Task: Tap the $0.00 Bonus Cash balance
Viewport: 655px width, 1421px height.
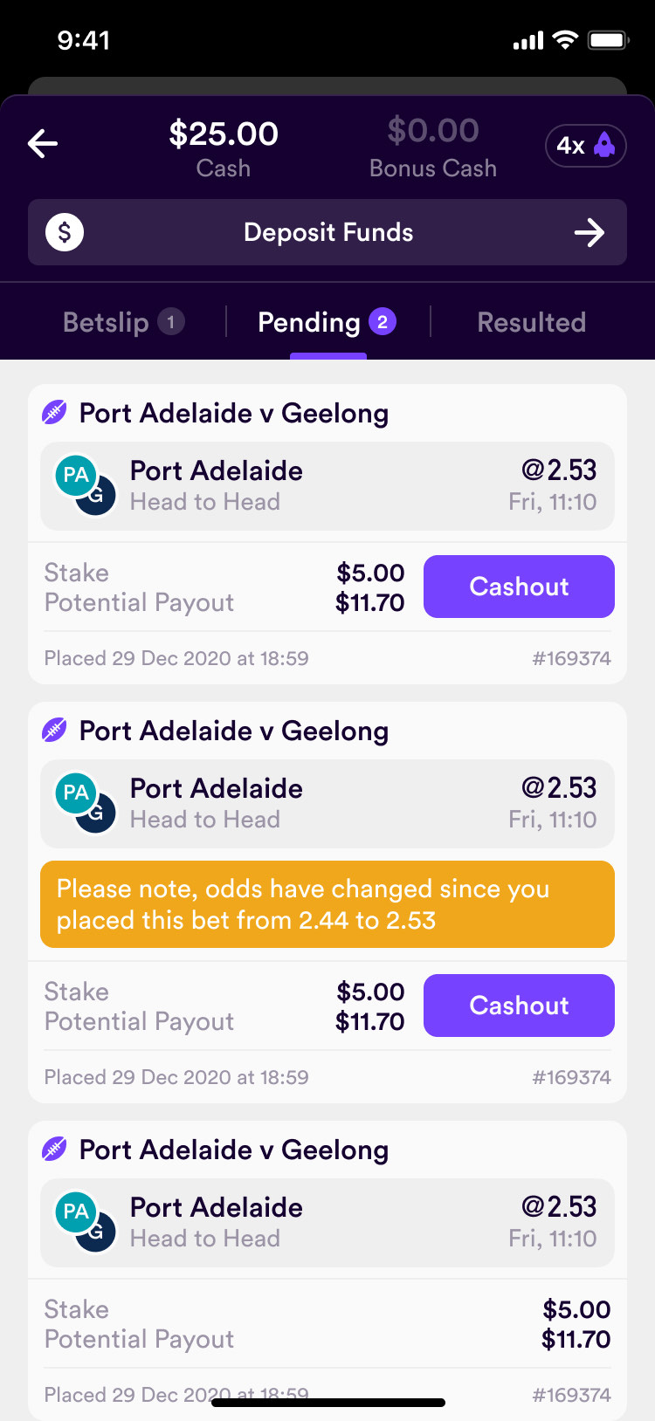Action: click(x=433, y=147)
